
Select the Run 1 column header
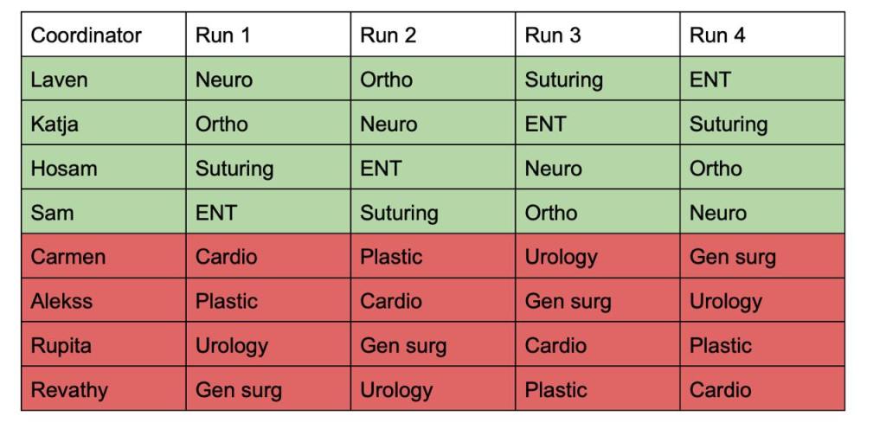pos(267,35)
